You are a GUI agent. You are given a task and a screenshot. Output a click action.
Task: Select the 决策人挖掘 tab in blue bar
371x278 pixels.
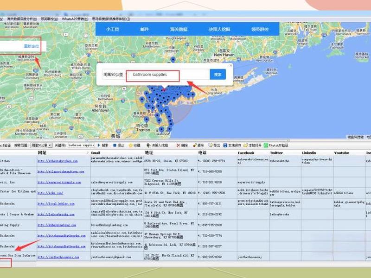[219, 29]
